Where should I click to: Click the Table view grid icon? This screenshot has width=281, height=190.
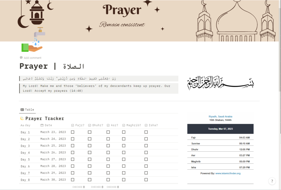22,110
